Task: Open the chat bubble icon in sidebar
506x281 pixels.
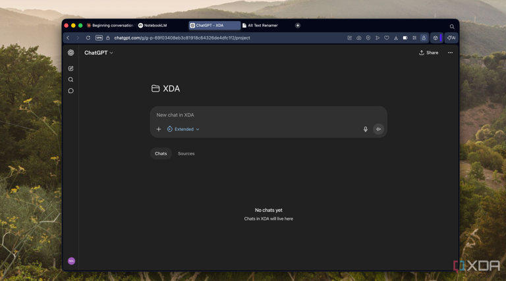Action: click(x=71, y=91)
